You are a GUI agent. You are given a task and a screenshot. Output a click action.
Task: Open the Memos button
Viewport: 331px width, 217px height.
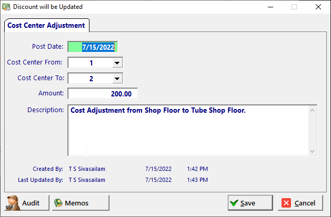(81, 203)
